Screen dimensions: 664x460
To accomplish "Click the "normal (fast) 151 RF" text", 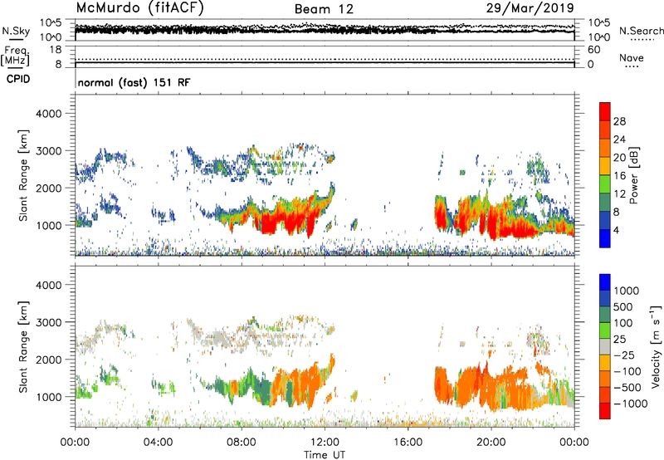I will [134, 82].
